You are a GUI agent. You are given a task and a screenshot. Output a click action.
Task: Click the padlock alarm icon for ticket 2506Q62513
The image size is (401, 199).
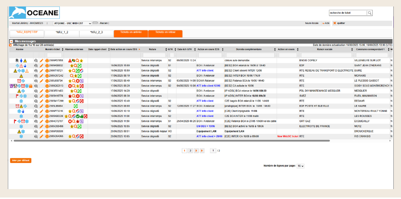30,86
